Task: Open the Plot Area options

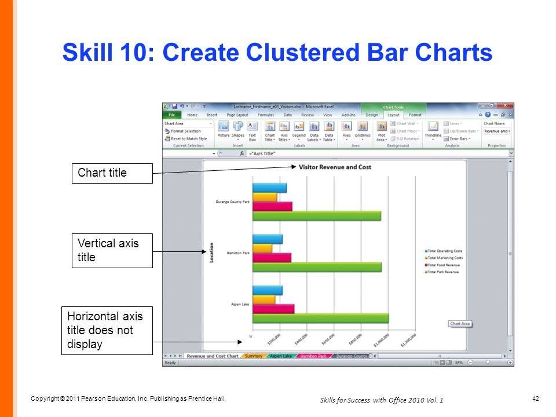Action: [x=382, y=131]
